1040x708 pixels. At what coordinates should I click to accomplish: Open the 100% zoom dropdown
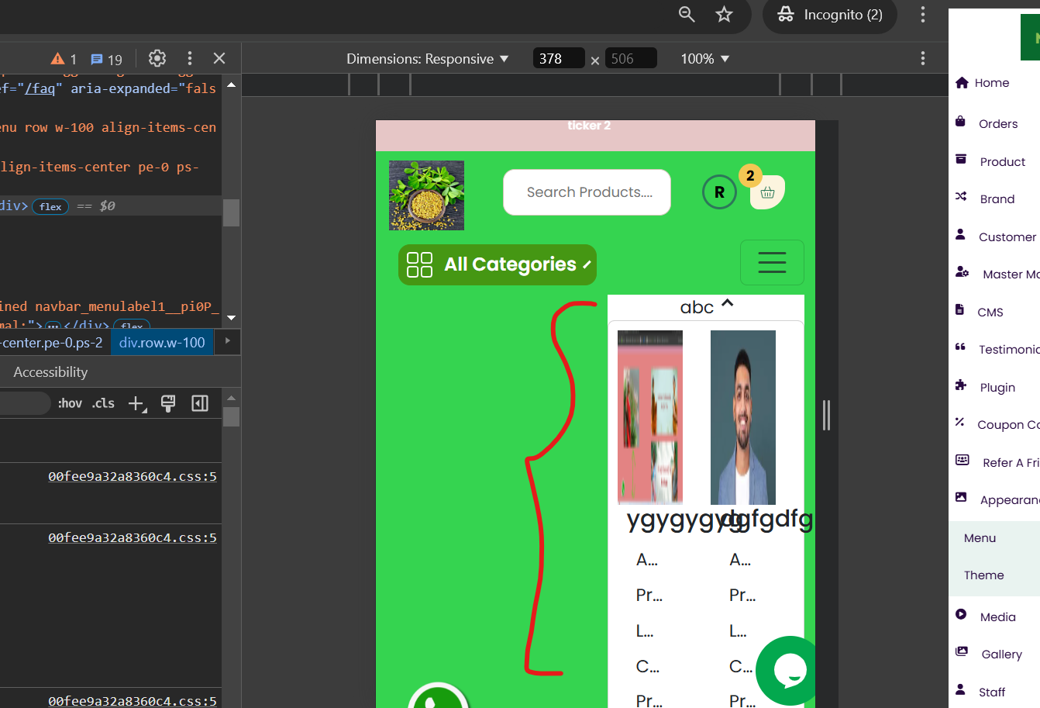[704, 59]
